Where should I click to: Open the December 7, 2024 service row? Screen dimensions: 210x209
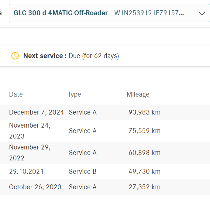pos(105,112)
